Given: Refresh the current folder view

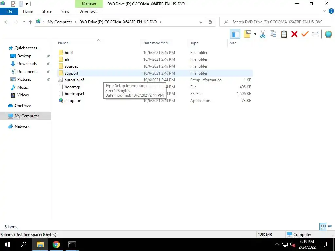Looking at the screenshot, I should coord(210,22).
